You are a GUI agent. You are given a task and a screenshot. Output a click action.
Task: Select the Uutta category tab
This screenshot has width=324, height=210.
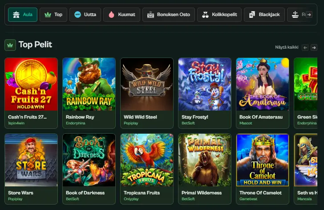tap(85, 15)
